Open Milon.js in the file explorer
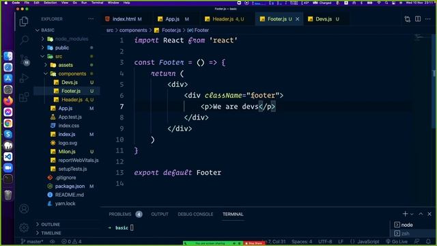The image size is (437, 246). tap(66, 152)
